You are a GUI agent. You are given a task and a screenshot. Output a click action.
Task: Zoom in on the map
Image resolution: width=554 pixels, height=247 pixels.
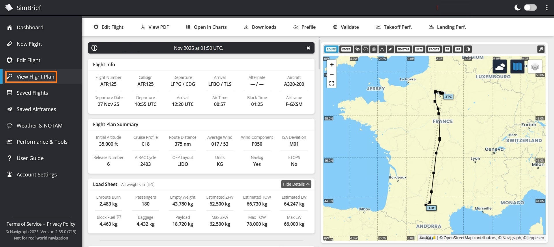click(x=332, y=65)
